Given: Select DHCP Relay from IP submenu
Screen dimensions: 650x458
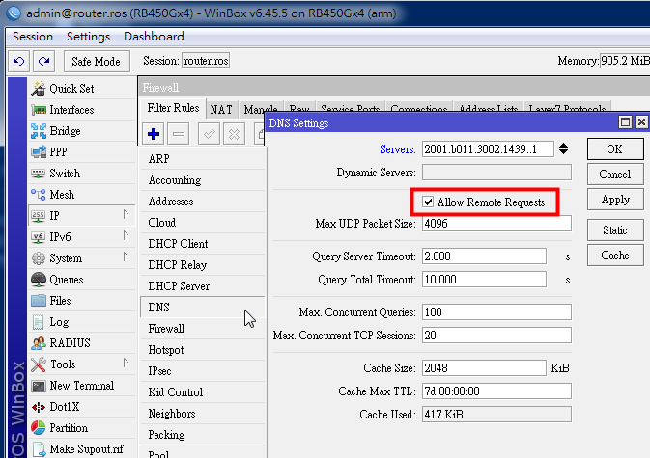Looking at the screenshot, I should 202,265.
